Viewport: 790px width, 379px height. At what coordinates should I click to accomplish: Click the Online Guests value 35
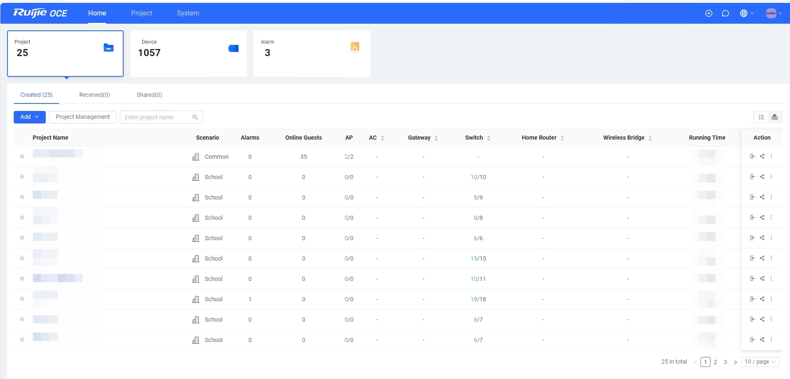pos(303,157)
